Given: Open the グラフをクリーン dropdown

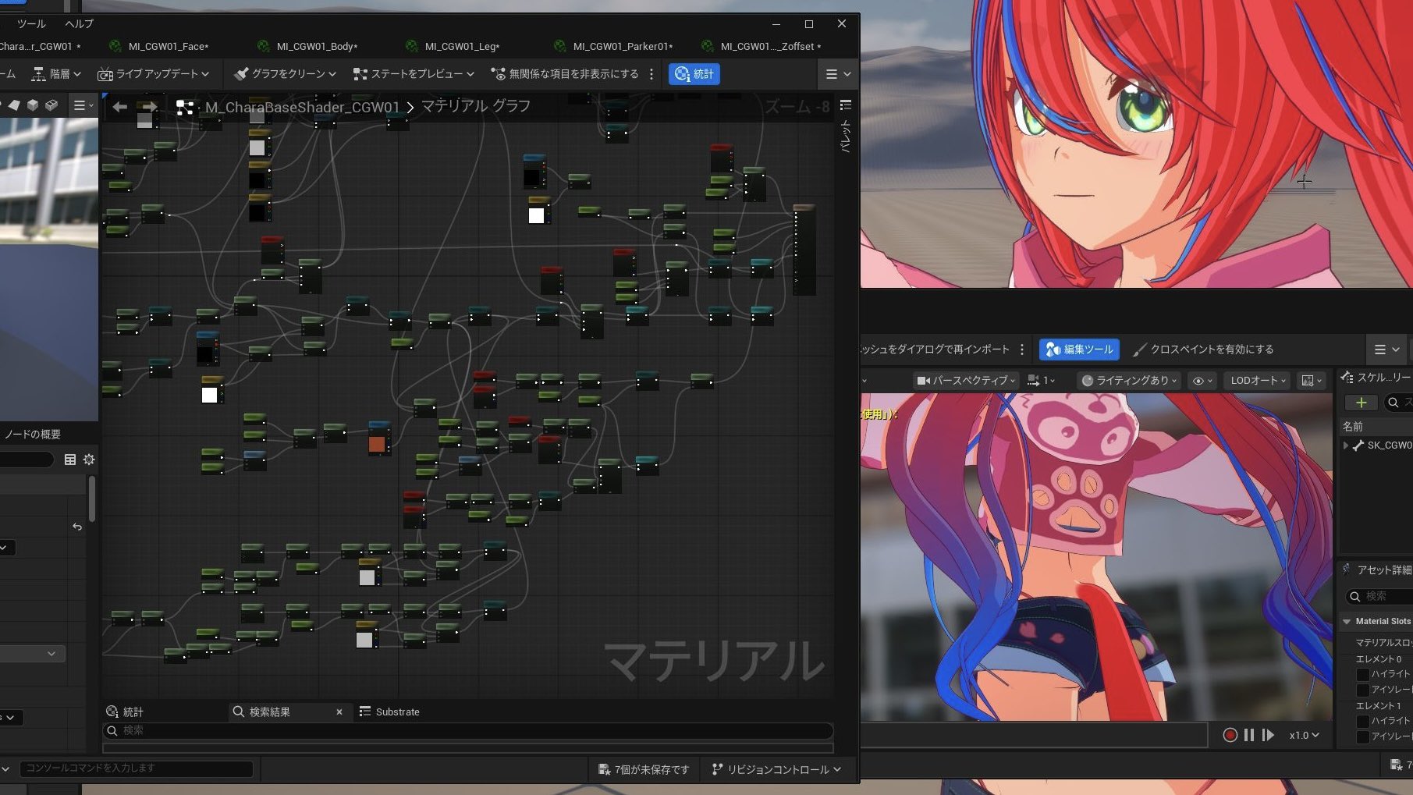Looking at the screenshot, I should tap(286, 74).
